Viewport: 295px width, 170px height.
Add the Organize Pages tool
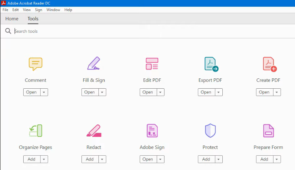pos(32,159)
